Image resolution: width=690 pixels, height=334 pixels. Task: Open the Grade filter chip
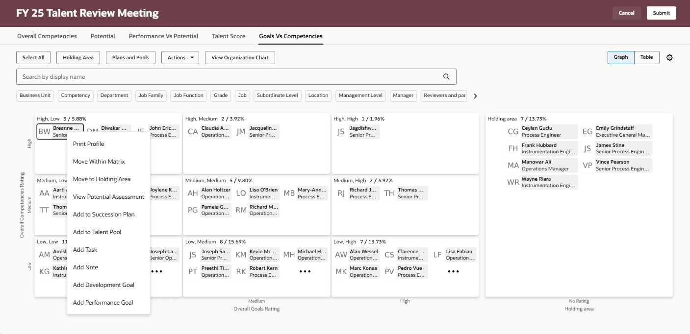(x=221, y=95)
